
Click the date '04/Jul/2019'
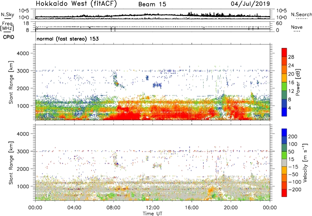250,4
